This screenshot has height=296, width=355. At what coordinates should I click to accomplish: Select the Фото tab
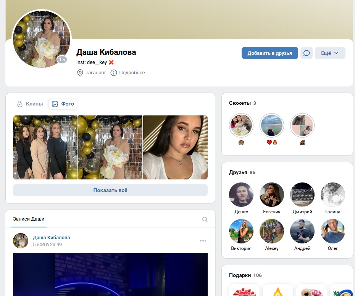(x=63, y=104)
